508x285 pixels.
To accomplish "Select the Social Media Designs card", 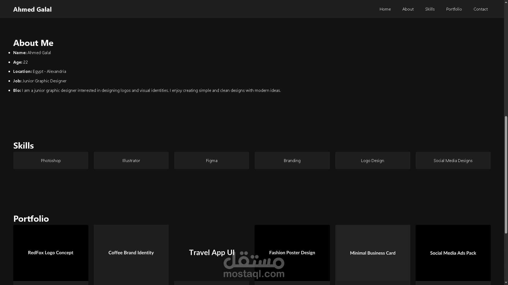I will (453, 160).
